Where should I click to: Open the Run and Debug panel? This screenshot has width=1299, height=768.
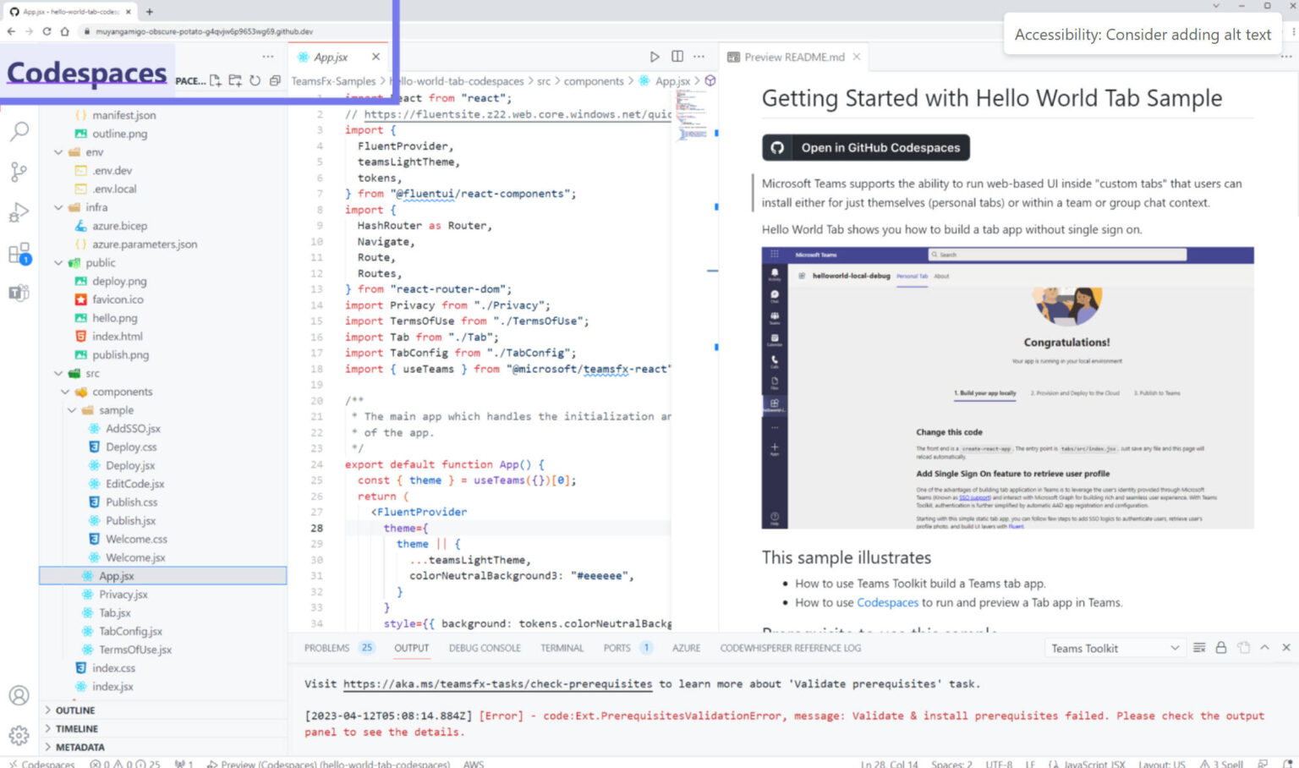point(19,212)
